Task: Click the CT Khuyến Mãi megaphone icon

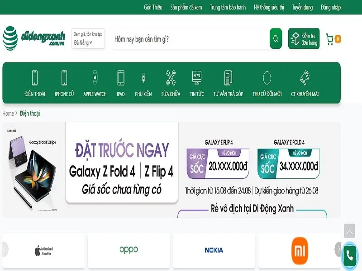Action: (x=305, y=78)
